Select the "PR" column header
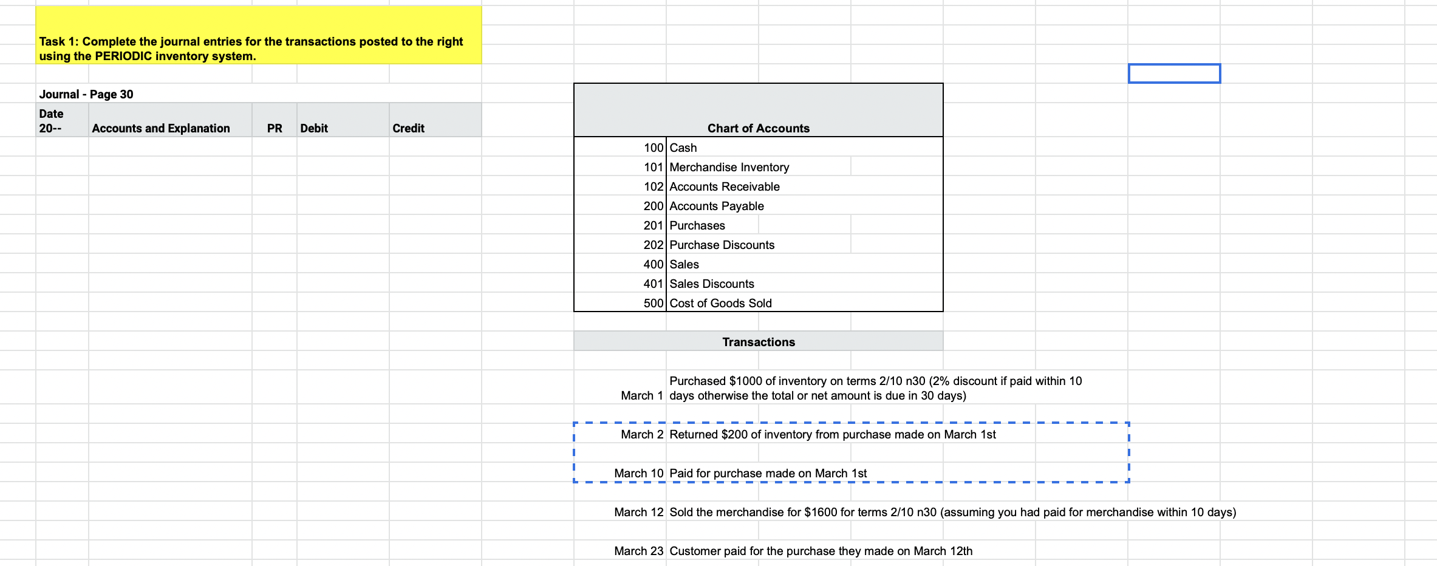Screen dimensions: 1437x566 click(275, 120)
